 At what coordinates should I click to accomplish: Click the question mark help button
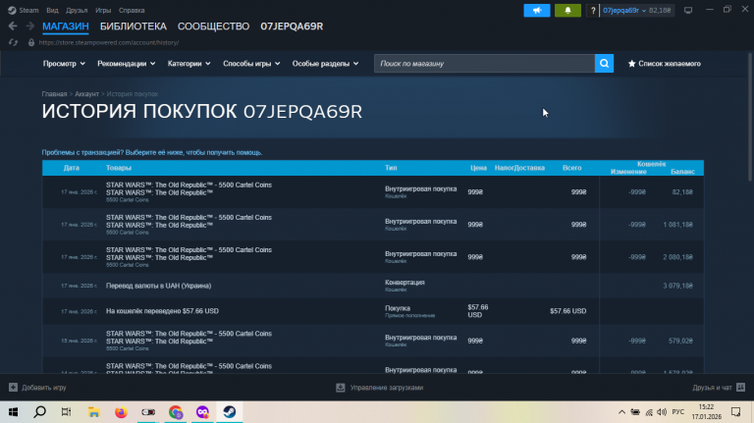click(x=592, y=10)
